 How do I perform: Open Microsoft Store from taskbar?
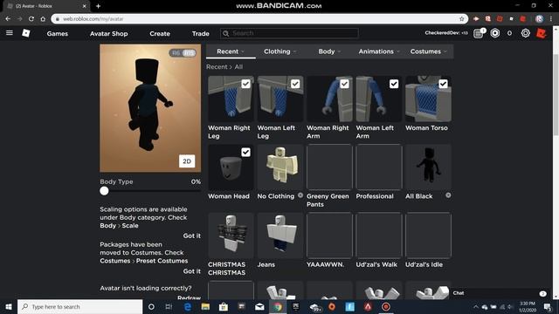pyautogui.click(x=224, y=306)
